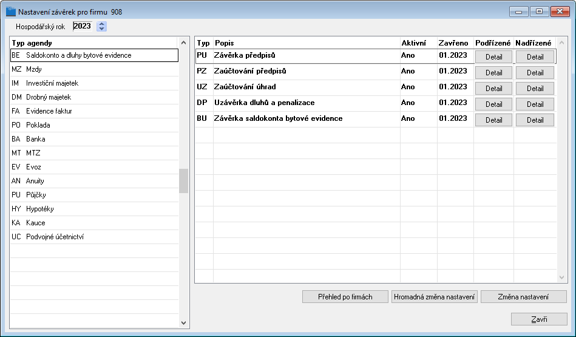Decrease the Hospodářský rok with down arrow
Screen dimensions: 576x337
coord(102,29)
